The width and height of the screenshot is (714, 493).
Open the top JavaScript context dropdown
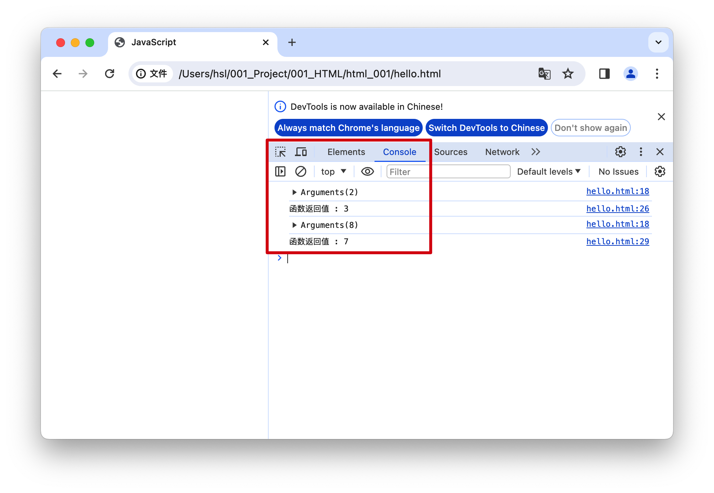point(333,171)
